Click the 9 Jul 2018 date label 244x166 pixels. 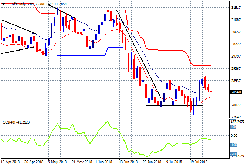click(174, 162)
